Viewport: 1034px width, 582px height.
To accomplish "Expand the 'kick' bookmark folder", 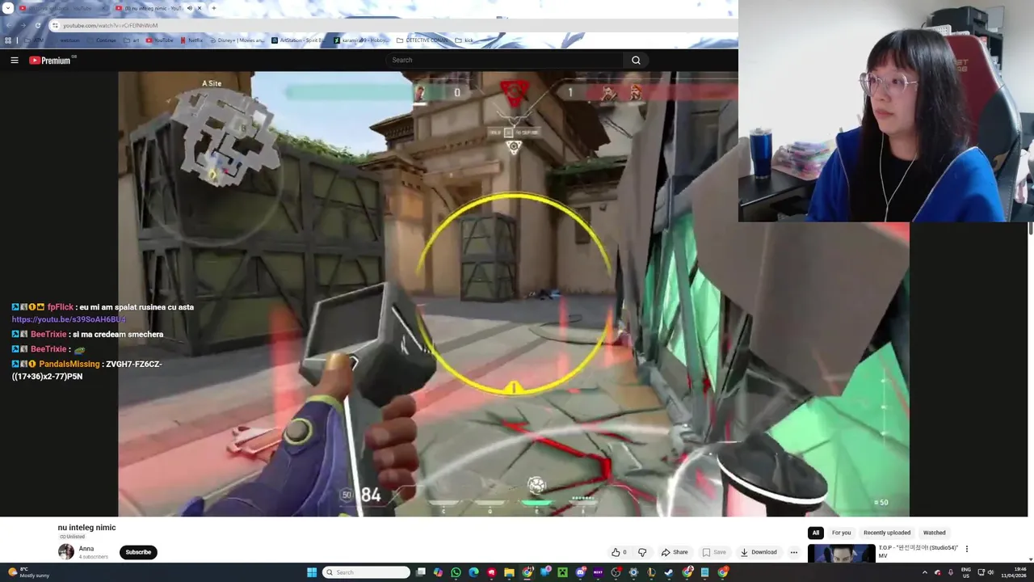I will [464, 40].
